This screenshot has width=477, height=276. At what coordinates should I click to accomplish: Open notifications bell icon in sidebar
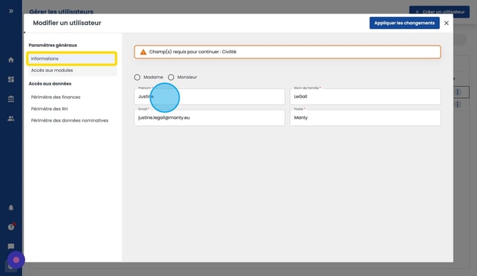click(11, 208)
